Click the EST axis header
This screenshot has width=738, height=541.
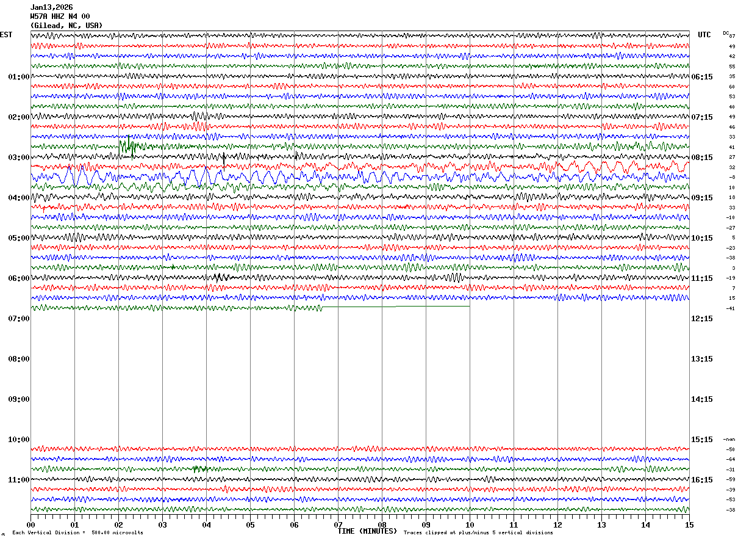[6, 35]
